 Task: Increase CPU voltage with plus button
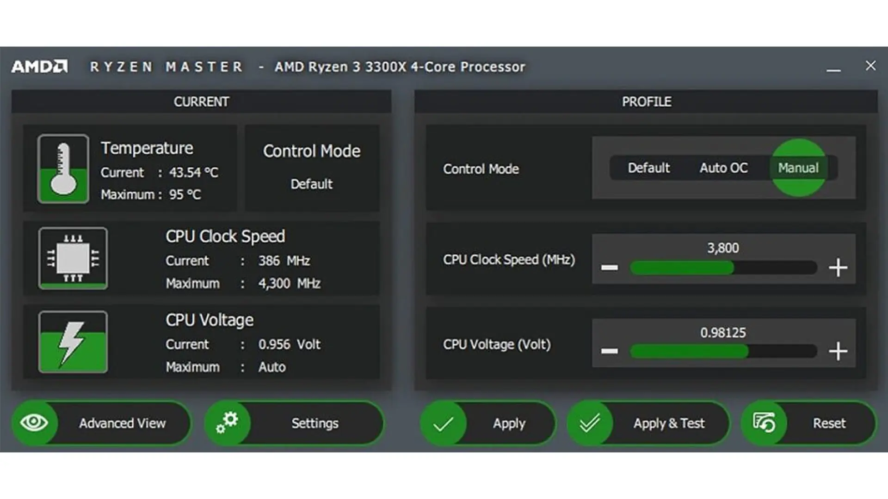(x=838, y=351)
